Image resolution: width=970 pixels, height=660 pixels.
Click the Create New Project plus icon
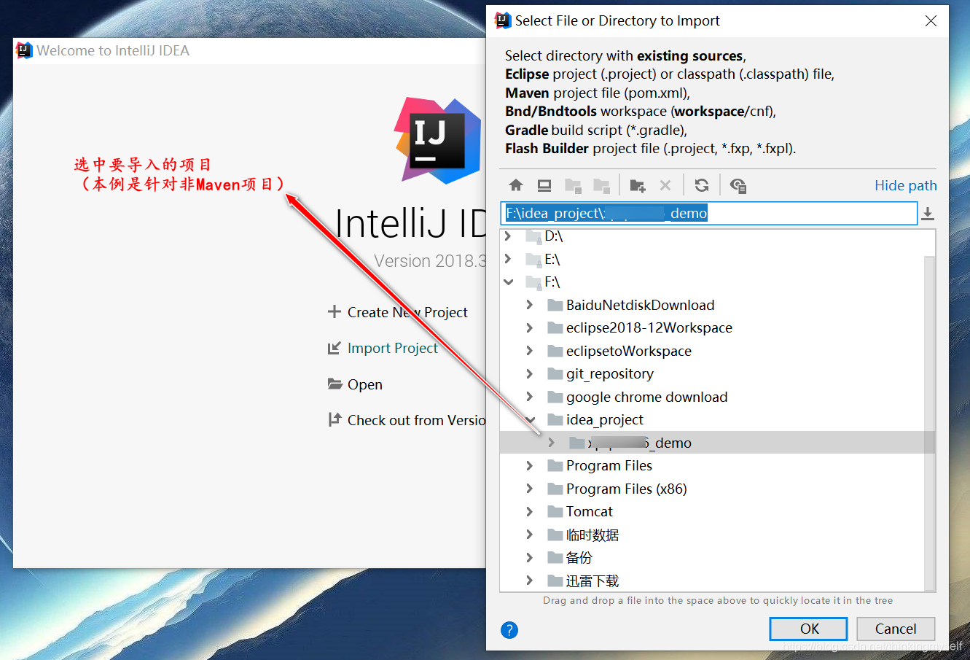point(335,311)
